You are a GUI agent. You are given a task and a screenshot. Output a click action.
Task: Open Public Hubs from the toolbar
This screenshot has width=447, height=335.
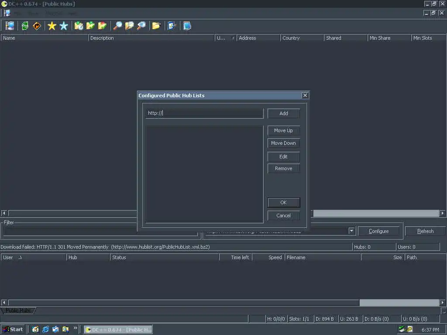(x=10, y=26)
